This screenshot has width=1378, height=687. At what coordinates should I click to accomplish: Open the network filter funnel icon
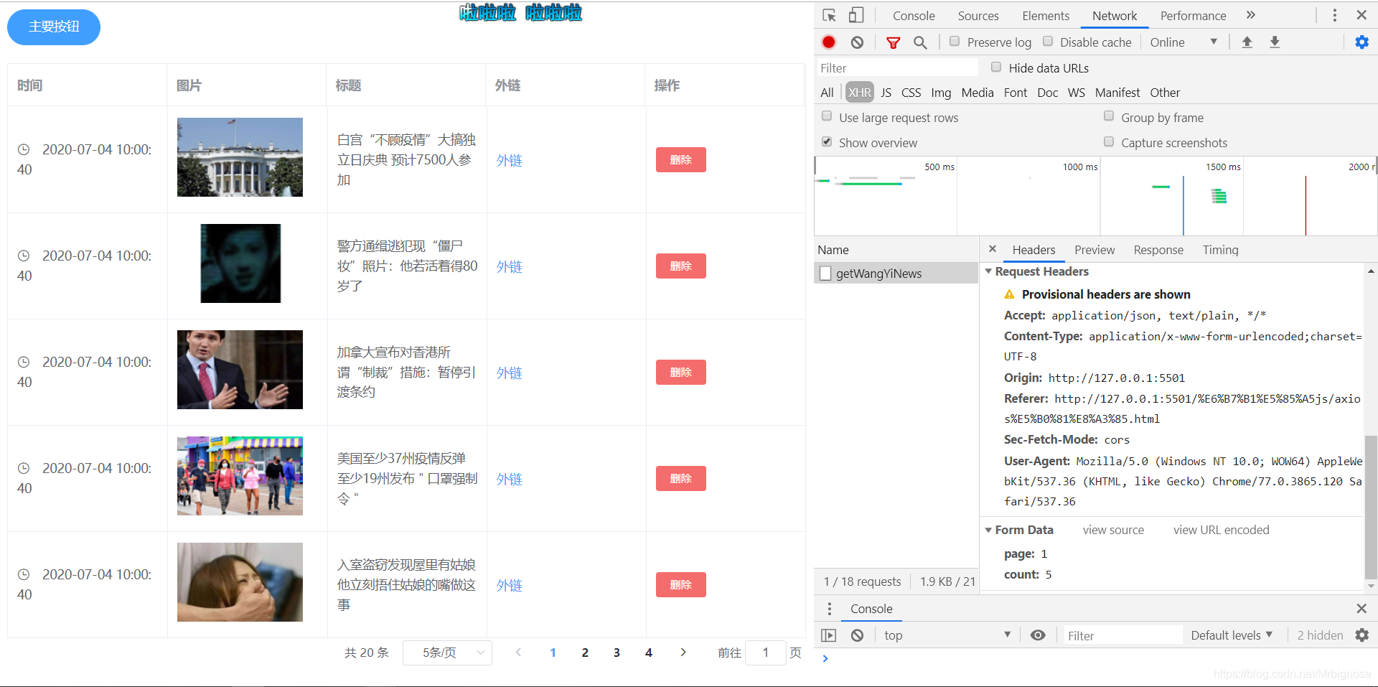pyautogui.click(x=893, y=42)
